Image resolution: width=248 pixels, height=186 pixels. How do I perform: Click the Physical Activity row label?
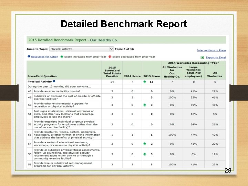point(40,82)
